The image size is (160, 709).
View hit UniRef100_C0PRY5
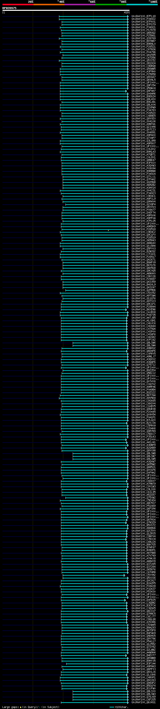tap(143, 354)
